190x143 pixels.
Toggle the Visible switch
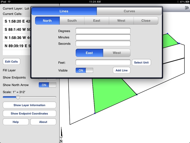click(84, 70)
